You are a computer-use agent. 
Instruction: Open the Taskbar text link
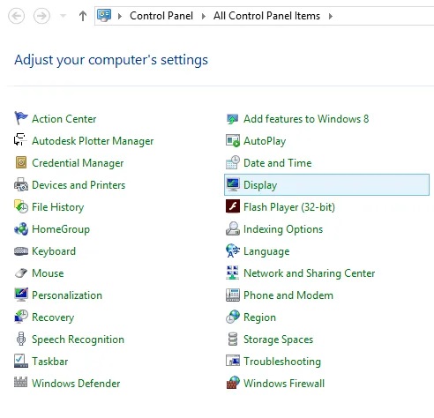50,362
